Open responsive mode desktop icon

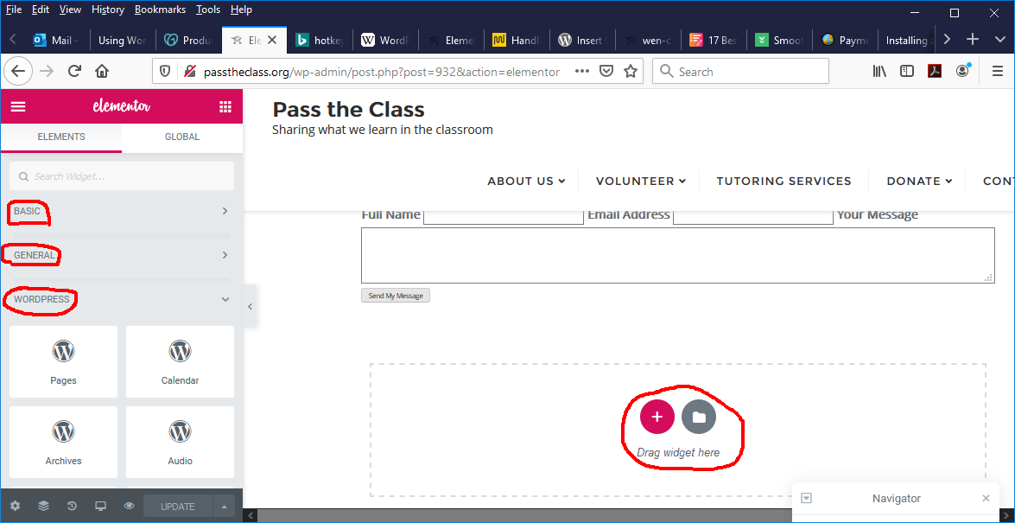coord(100,507)
